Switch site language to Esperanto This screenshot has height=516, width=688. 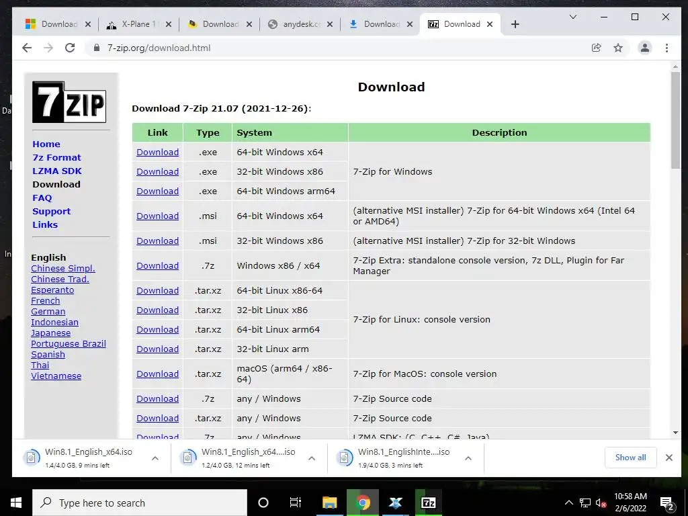52,290
